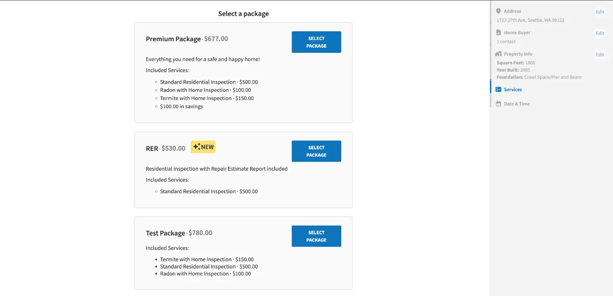613x296 pixels.
Task: Click the Select a package heading
Action: 243,14
